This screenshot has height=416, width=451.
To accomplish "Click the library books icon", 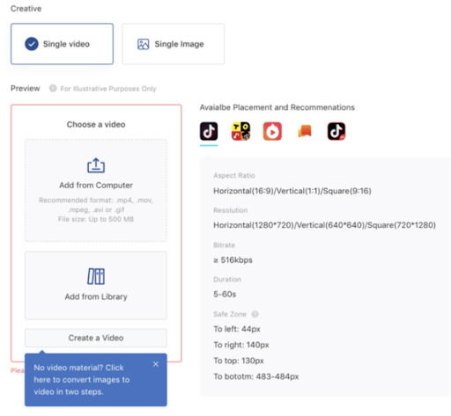I will click(x=96, y=276).
